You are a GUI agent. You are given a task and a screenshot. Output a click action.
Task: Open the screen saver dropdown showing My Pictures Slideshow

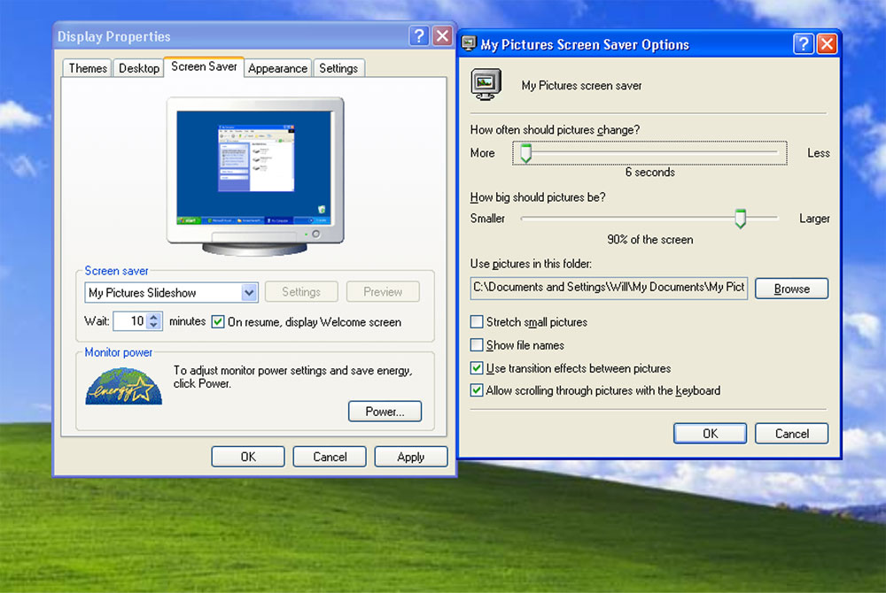(249, 292)
